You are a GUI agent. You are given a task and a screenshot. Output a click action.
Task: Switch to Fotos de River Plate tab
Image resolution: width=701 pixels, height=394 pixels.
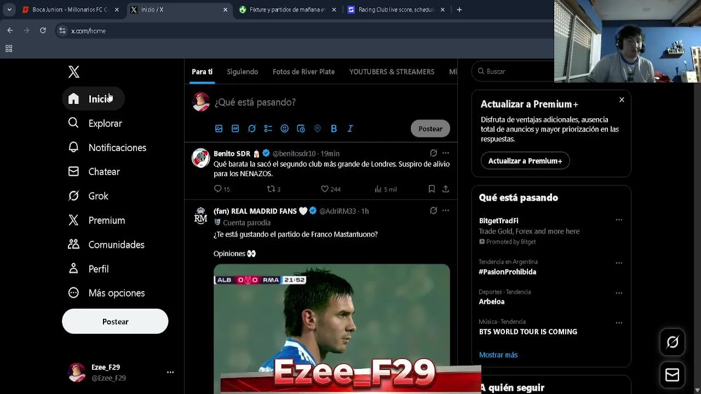(303, 72)
